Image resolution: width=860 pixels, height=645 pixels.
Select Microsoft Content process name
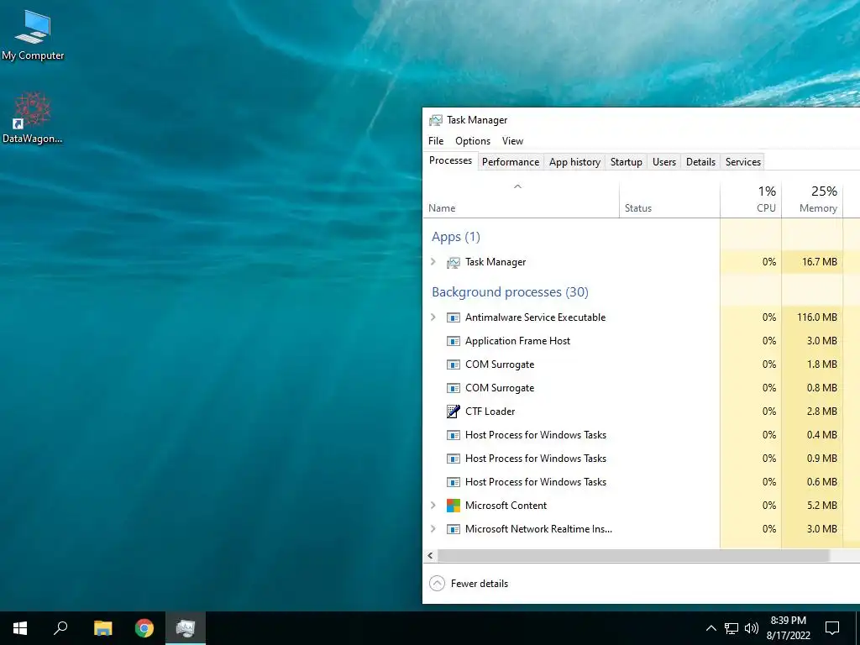pos(506,505)
